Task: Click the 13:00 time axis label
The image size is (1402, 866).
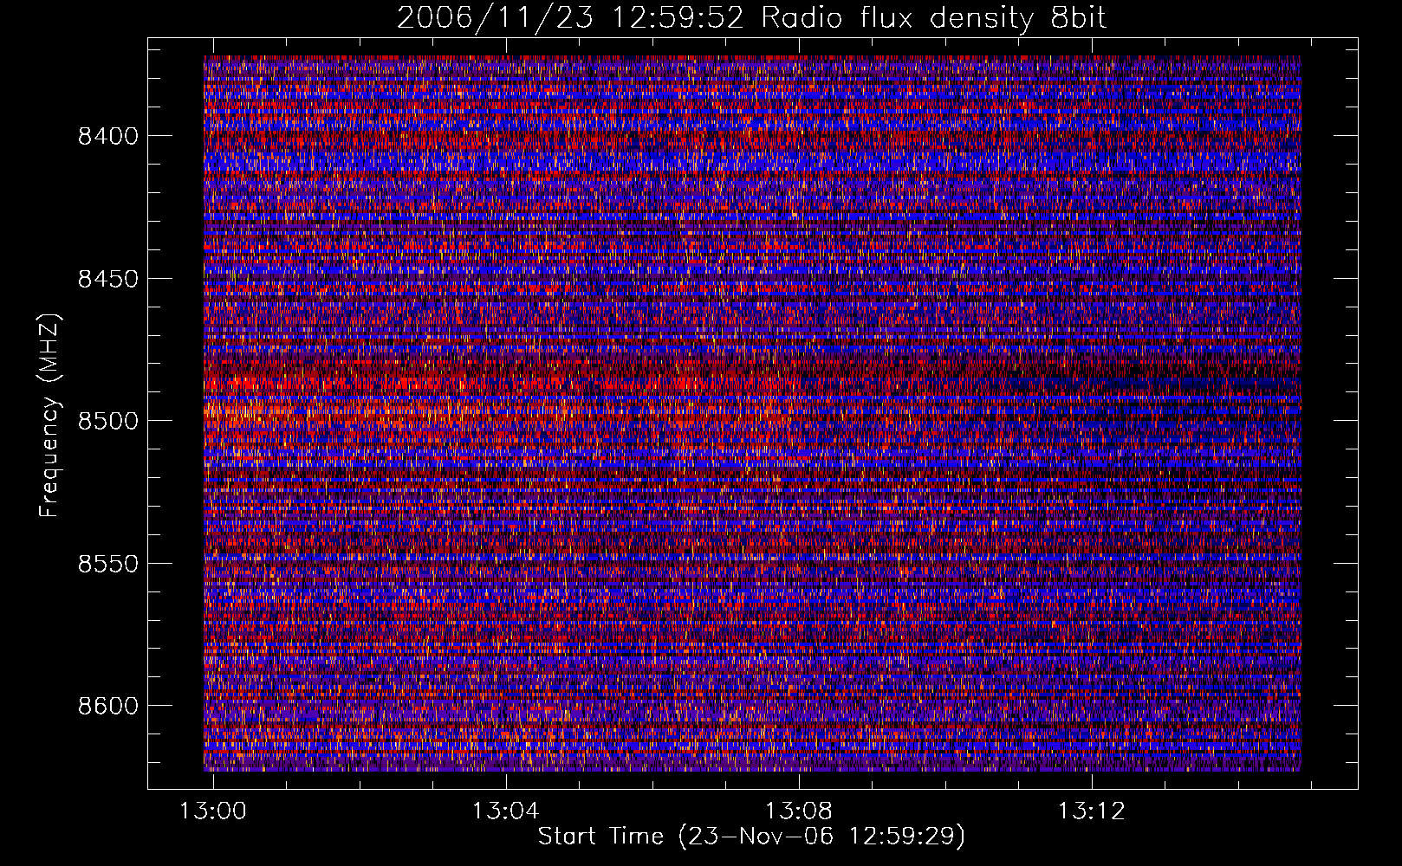Action: [x=213, y=811]
